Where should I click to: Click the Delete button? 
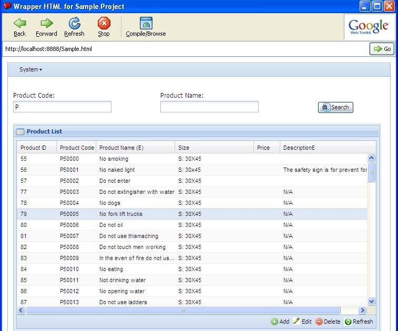click(x=328, y=322)
